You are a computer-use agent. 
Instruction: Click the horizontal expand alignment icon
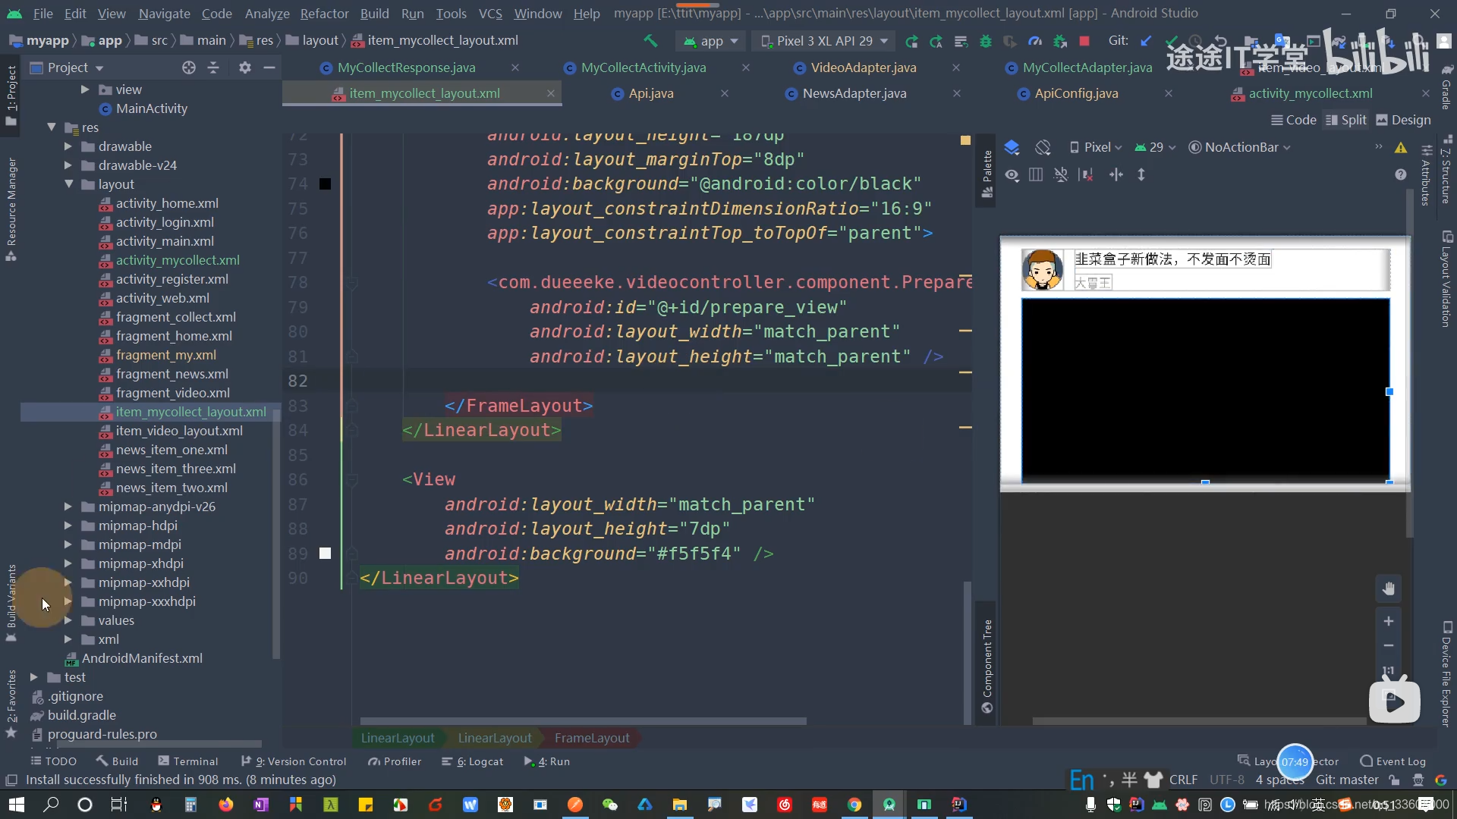pos(1116,175)
